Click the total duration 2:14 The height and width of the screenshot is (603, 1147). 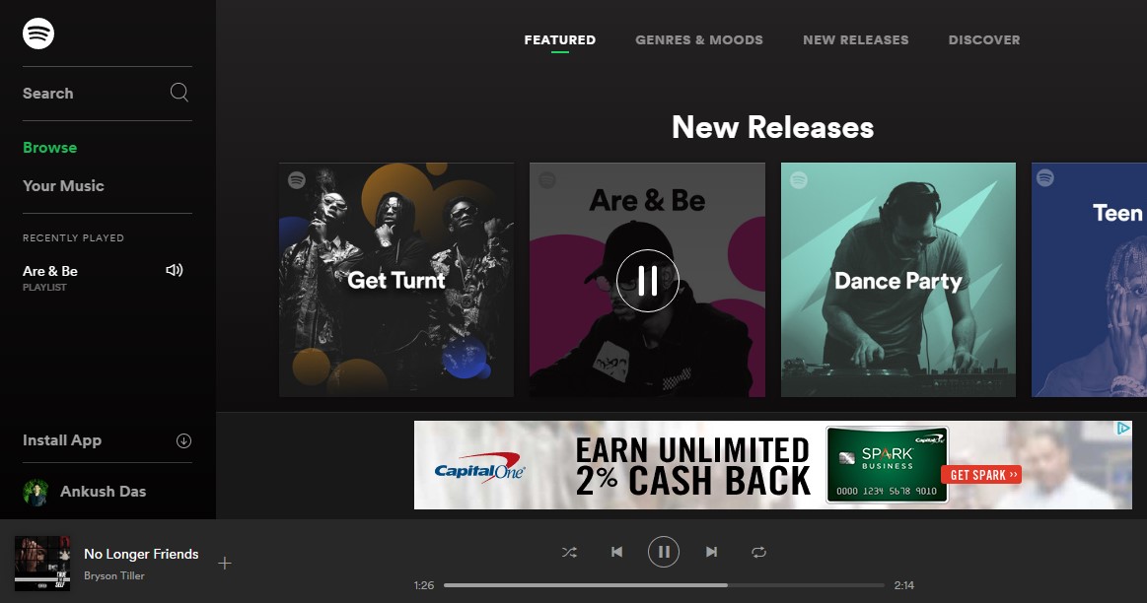(x=904, y=585)
